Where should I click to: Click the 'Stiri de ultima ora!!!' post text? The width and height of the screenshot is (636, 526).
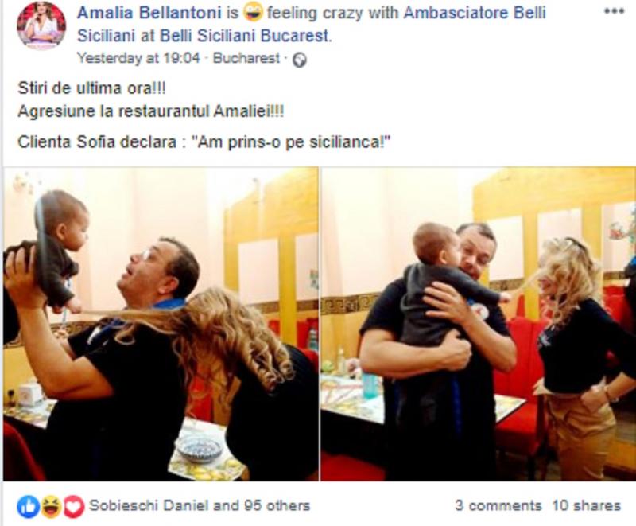tap(91, 88)
